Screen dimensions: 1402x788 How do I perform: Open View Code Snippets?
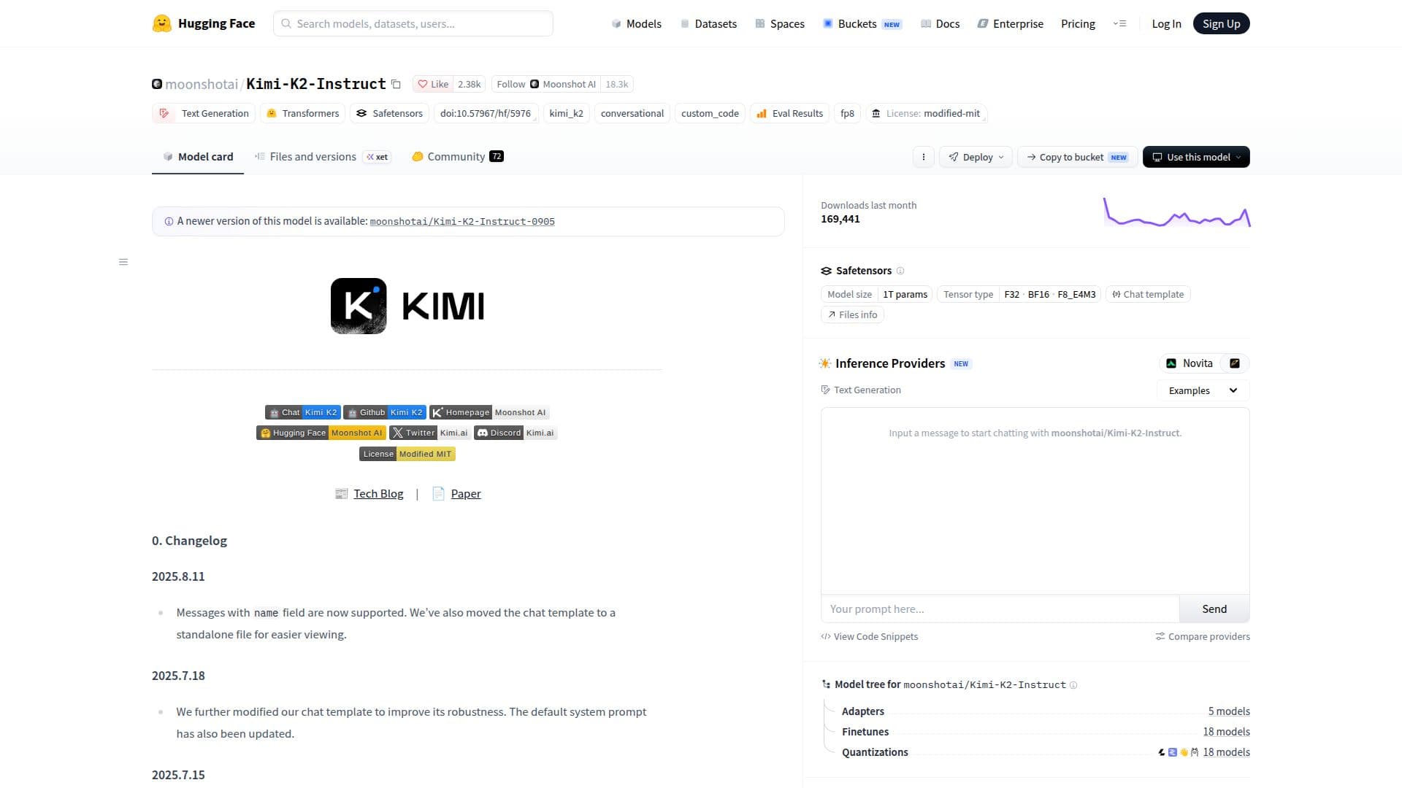[x=870, y=637]
